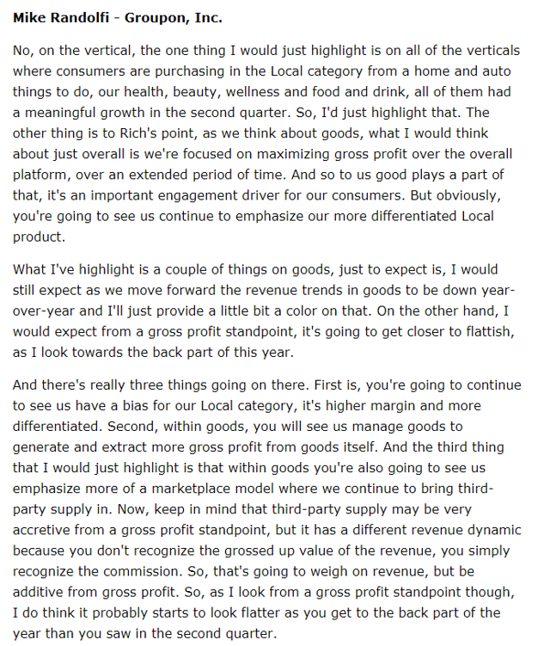Viewport: 550px width, 646px height.
Task: Click 'What I've highlight' paragraph start
Action: tap(76, 269)
